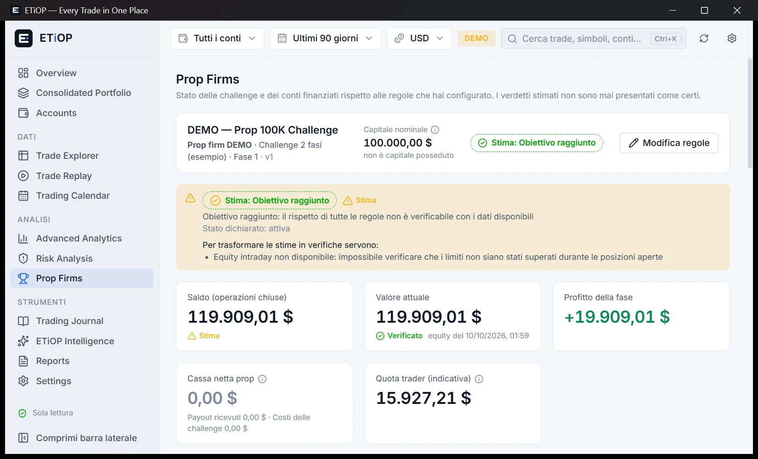Click the Accounts wallet icon

[23, 113]
